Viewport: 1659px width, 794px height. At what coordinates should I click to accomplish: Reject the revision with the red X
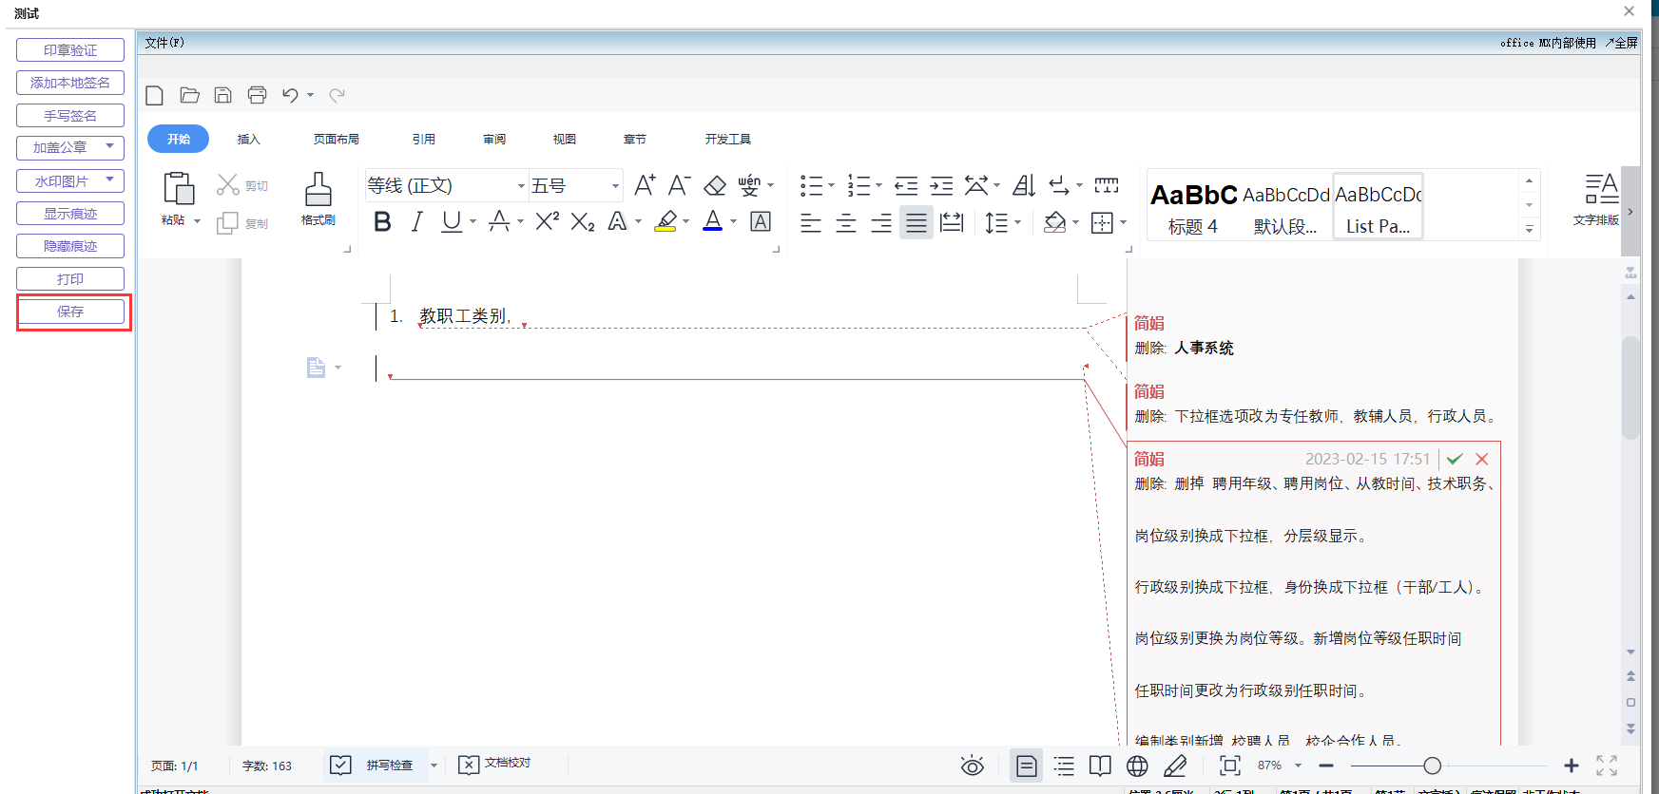click(1482, 459)
